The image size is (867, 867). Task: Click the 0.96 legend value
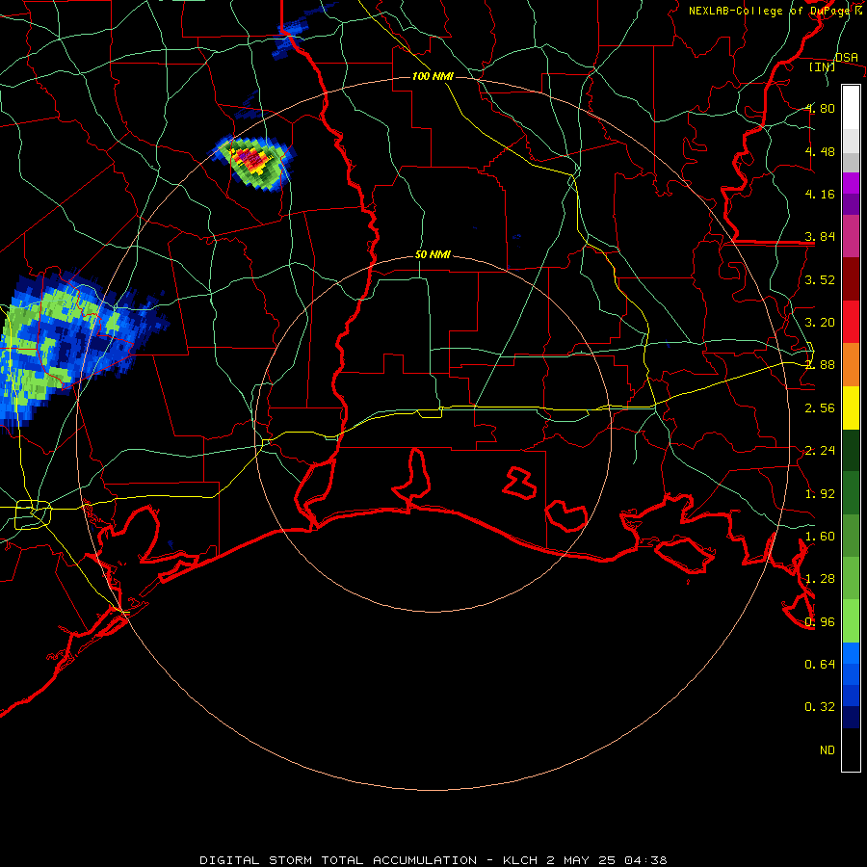pos(821,622)
